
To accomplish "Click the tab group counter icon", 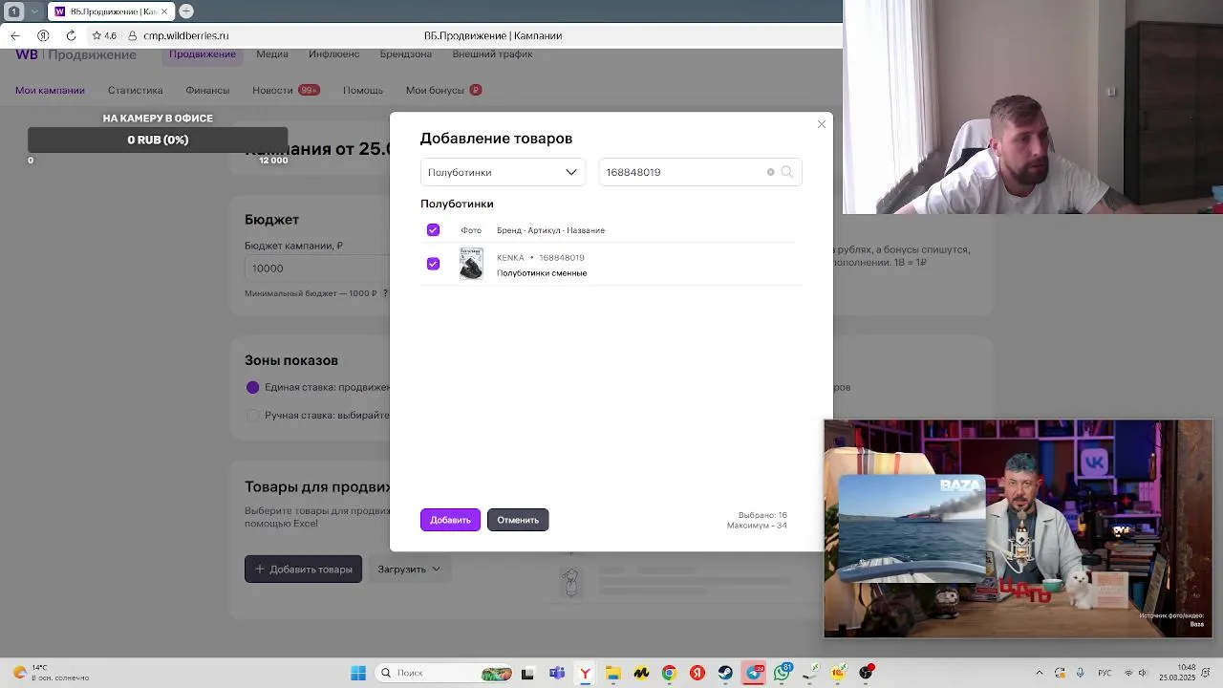I will pos(14,11).
